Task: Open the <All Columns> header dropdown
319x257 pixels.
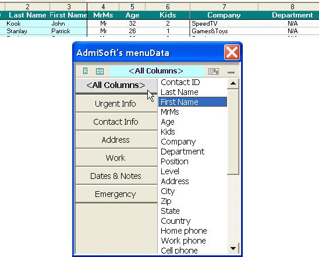Action: coord(156,71)
